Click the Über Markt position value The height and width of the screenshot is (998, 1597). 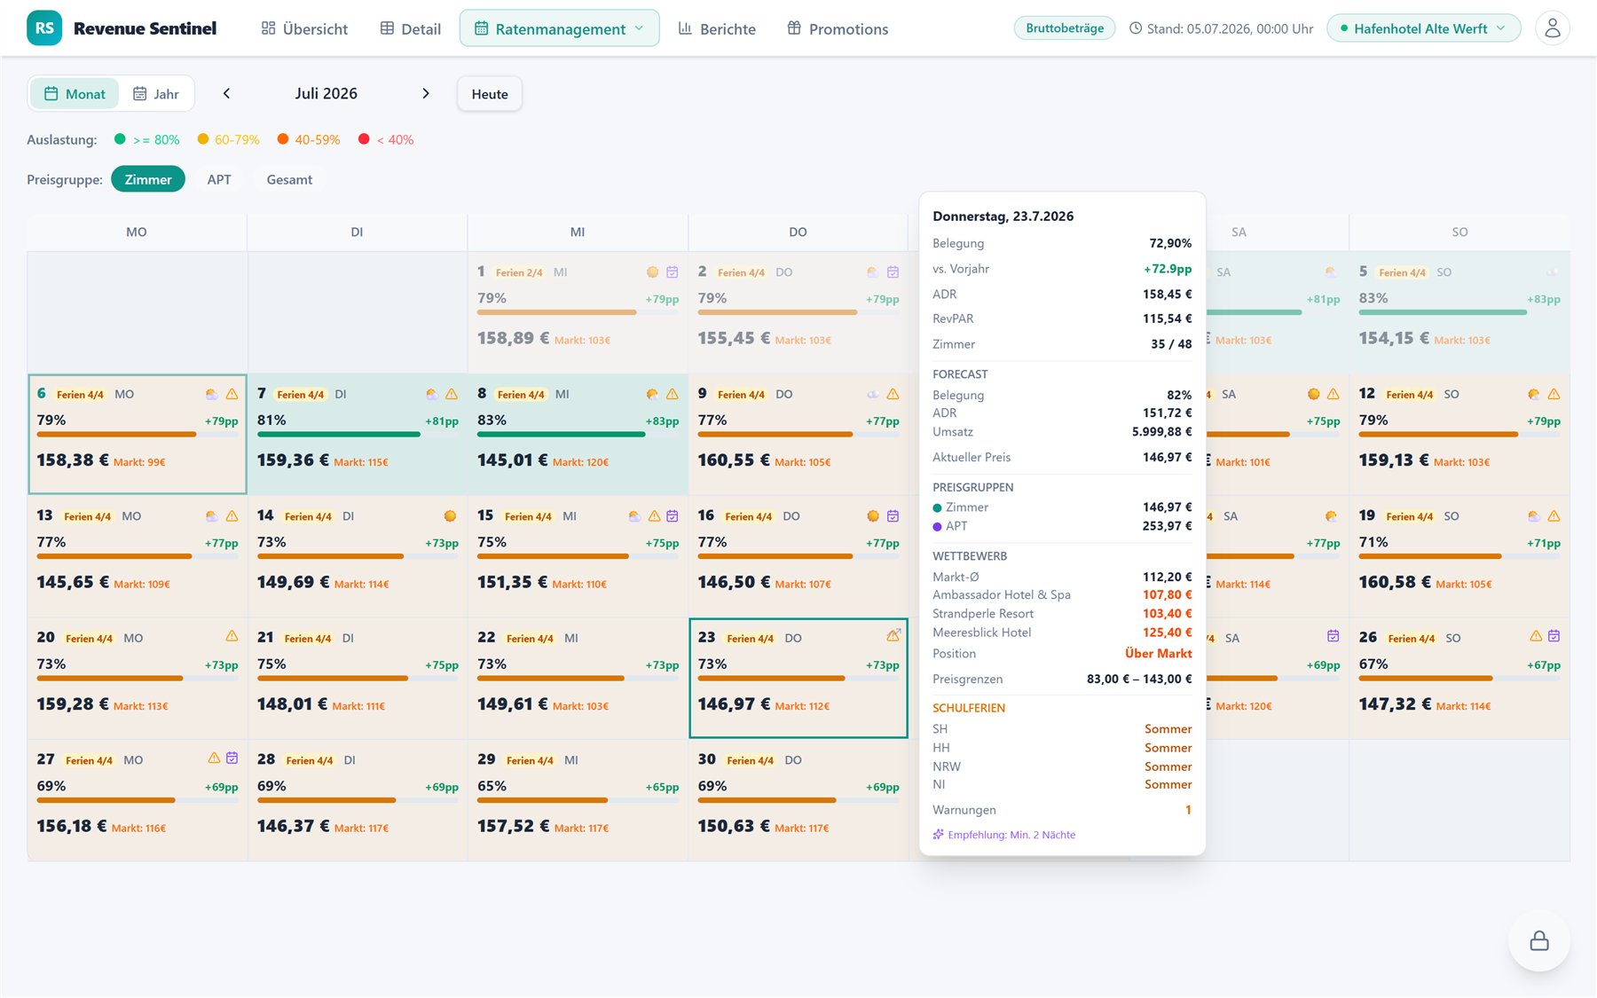pos(1158,653)
